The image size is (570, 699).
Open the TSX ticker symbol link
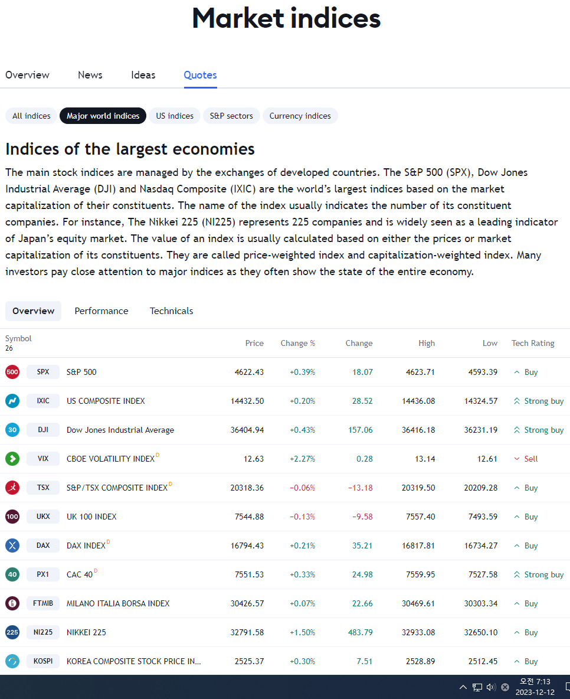43,488
